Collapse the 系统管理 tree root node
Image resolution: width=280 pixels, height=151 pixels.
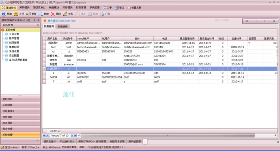tap(3, 30)
